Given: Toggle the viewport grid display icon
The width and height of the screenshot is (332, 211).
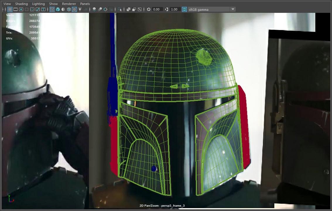Looking at the screenshot, I should point(10,9).
